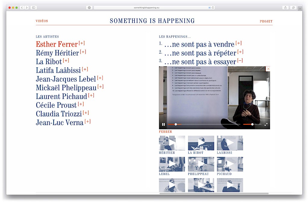Screen dimensions: 308x202
Task: Open a new Safari tab with plus
Action: [300, 9]
